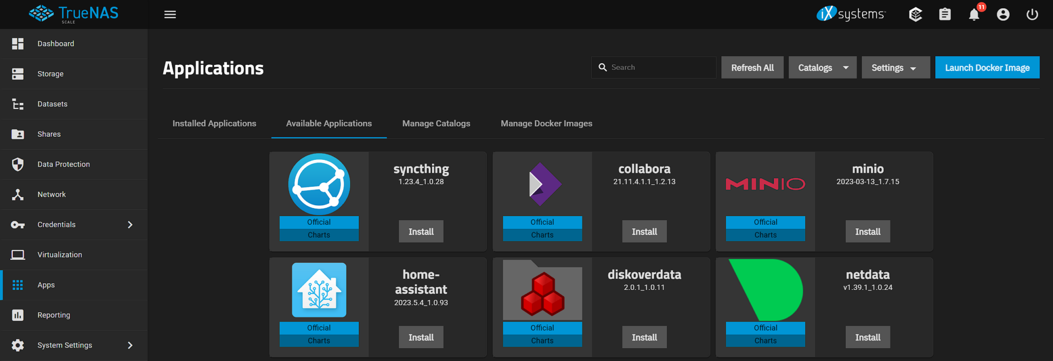Click Launch Docker Image button

pyautogui.click(x=987, y=67)
